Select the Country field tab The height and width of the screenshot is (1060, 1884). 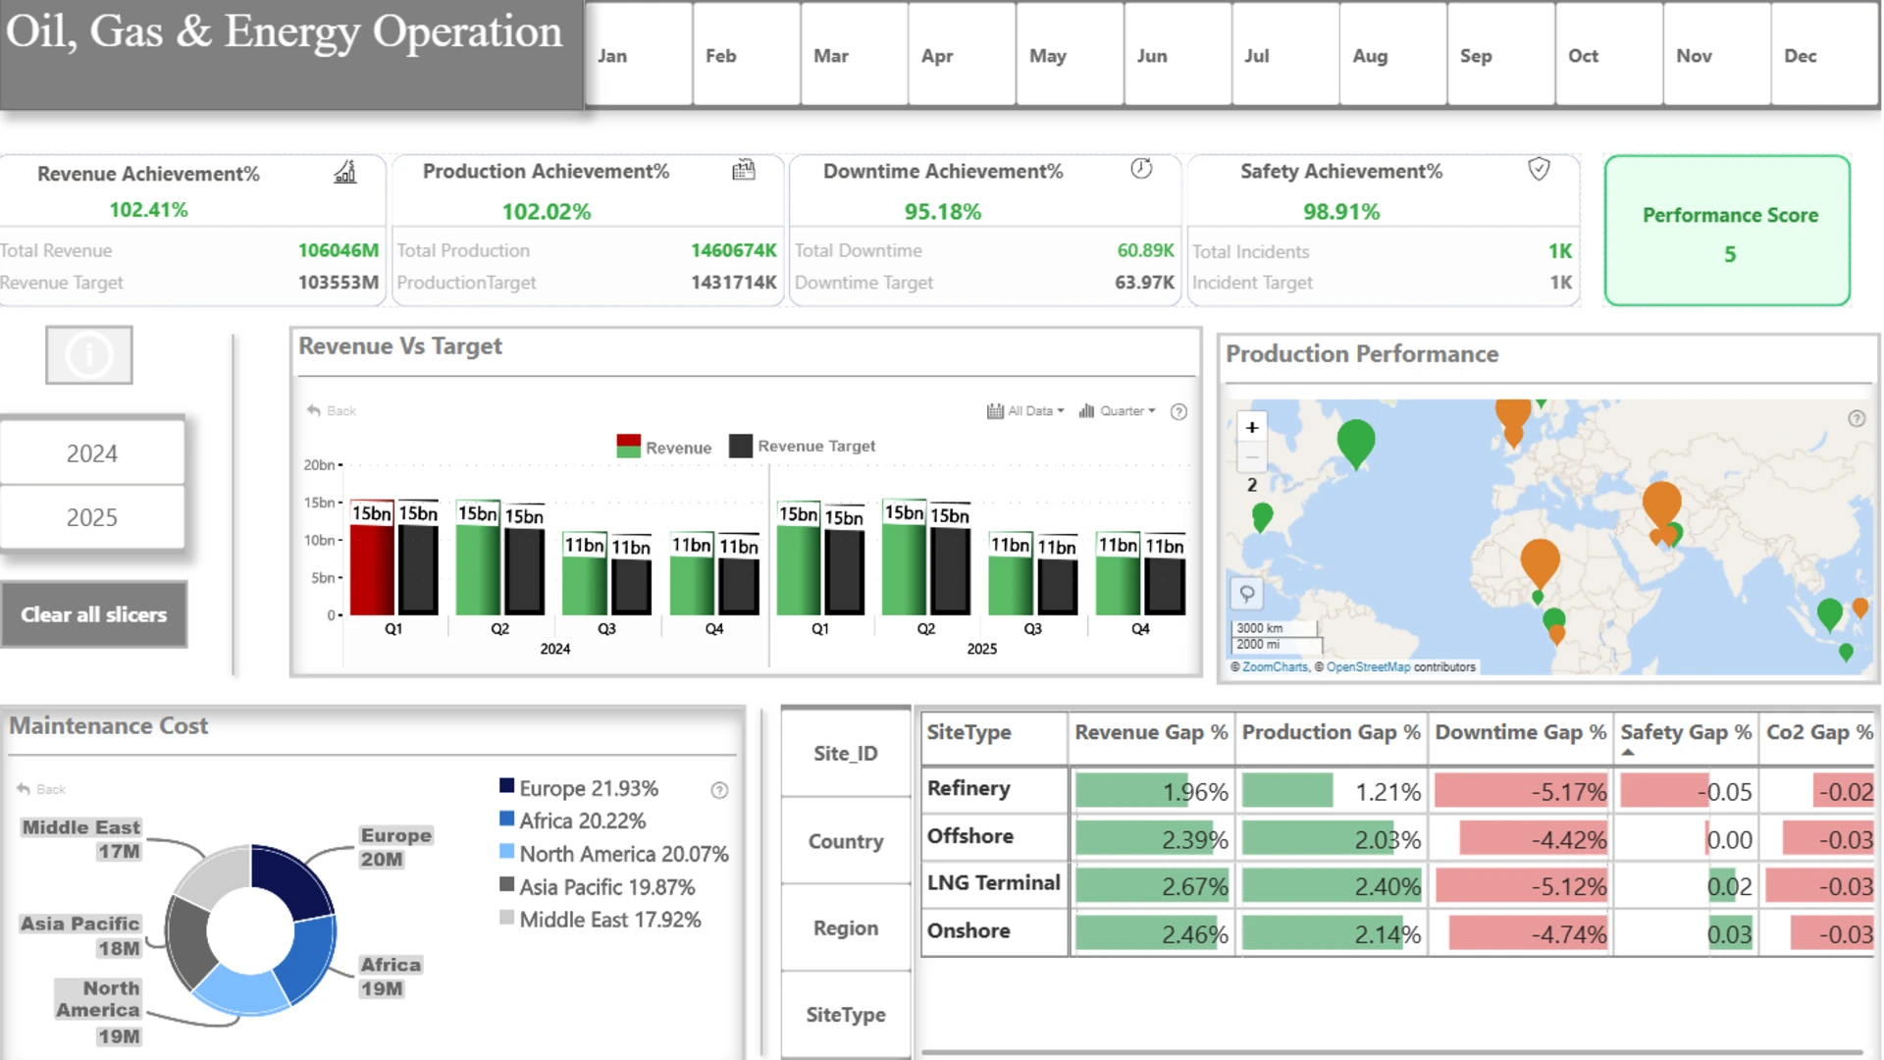[x=846, y=841]
